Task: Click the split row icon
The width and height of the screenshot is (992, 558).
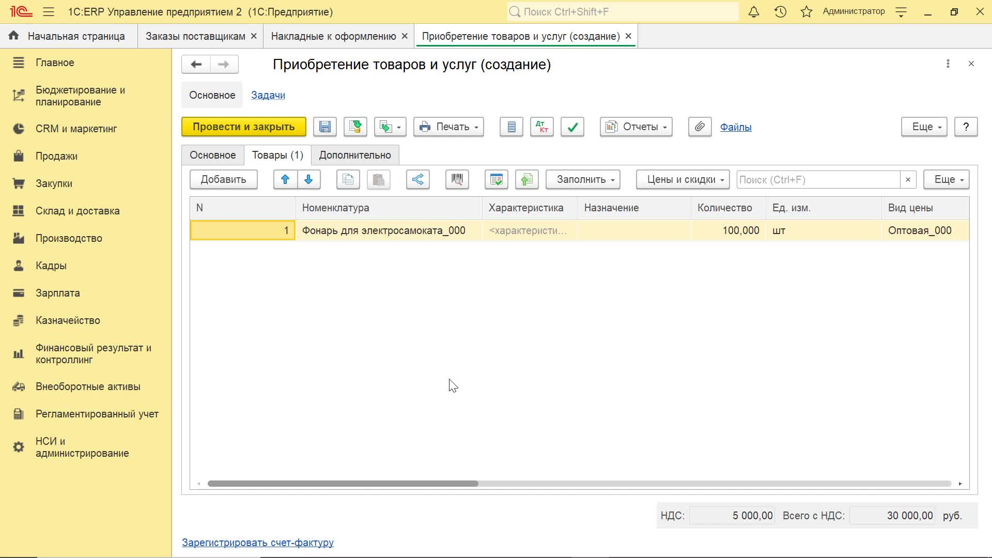Action: click(418, 179)
